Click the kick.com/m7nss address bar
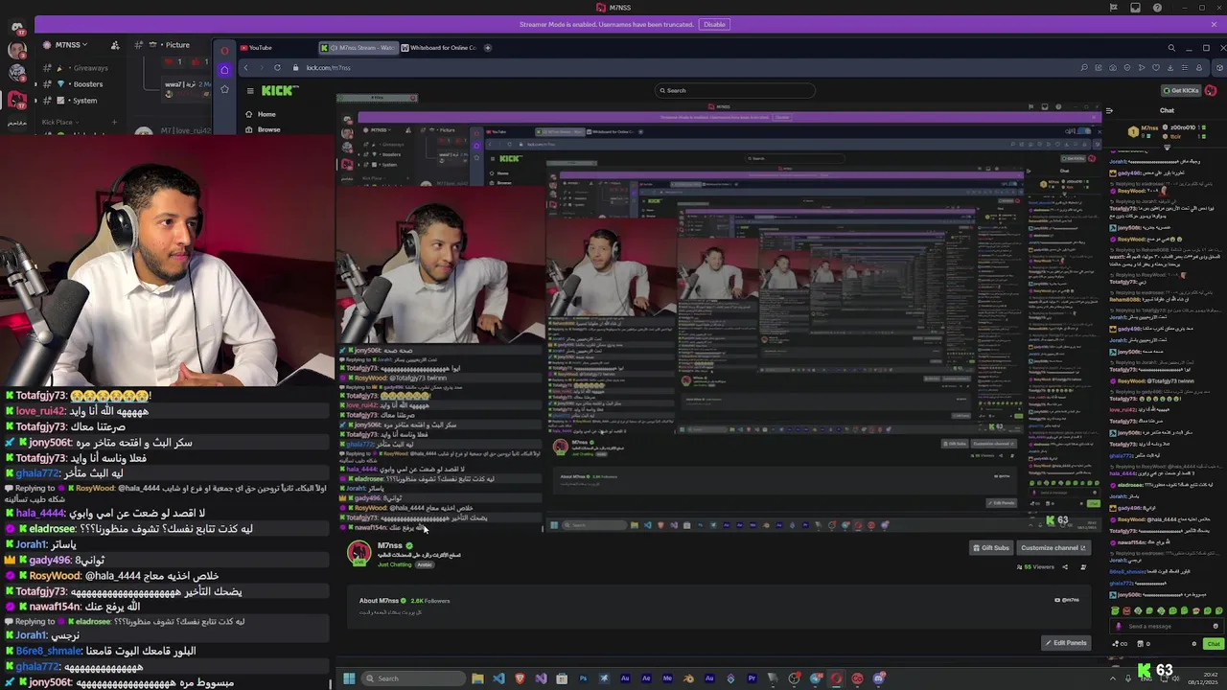This screenshot has height=690, width=1227. [x=328, y=67]
